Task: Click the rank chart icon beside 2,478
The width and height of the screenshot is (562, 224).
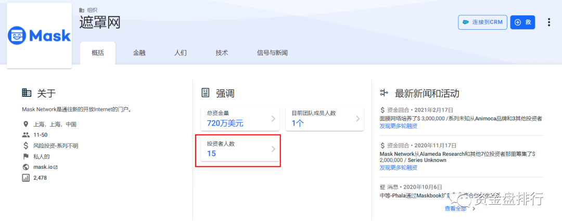Action: (25, 178)
